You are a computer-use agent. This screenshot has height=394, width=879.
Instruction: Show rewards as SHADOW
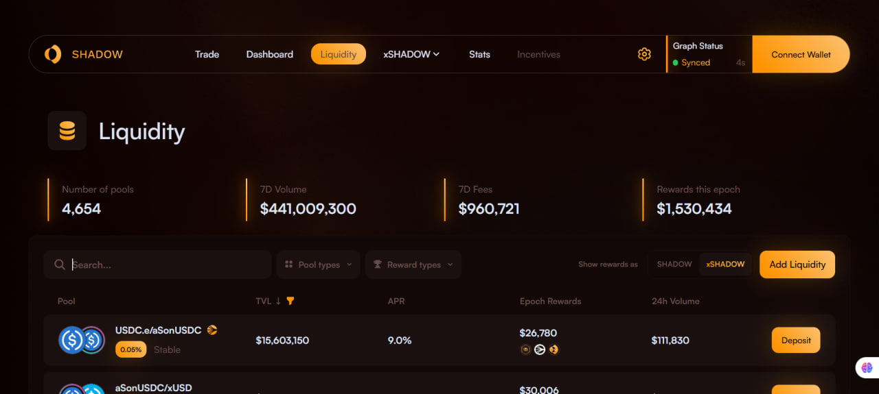coord(674,264)
